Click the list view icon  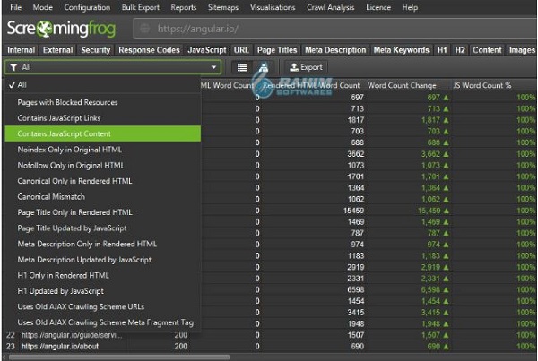241,67
